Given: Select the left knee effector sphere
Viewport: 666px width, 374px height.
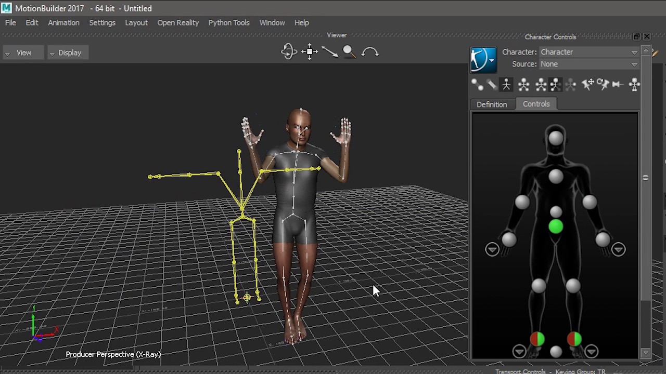Looking at the screenshot, I should pos(573,285).
